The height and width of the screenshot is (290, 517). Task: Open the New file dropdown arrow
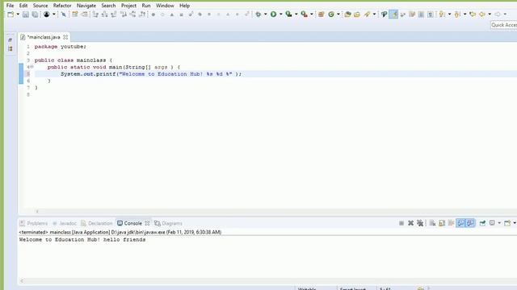pos(18,14)
